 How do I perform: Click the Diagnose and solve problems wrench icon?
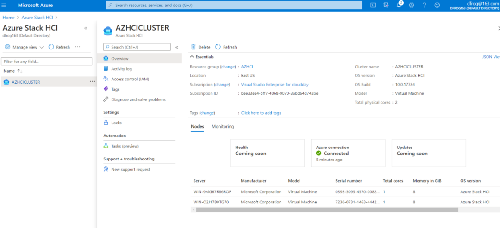(x=106, y=99)
